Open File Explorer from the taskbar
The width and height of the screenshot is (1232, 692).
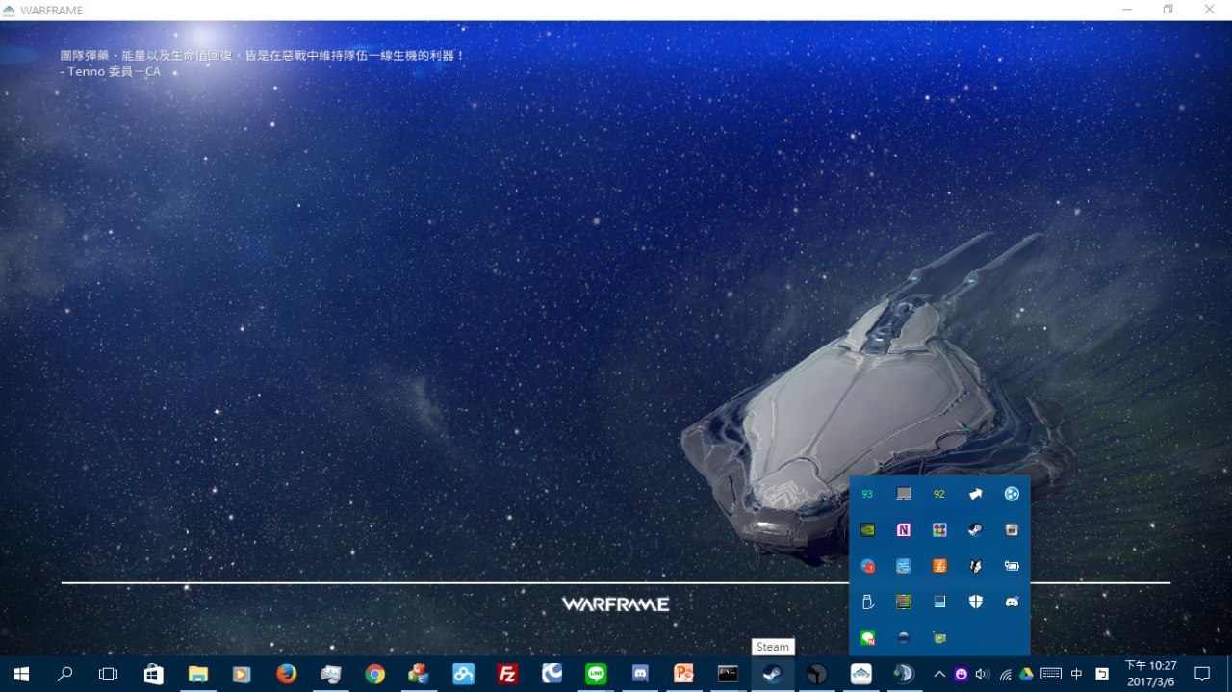197,675
